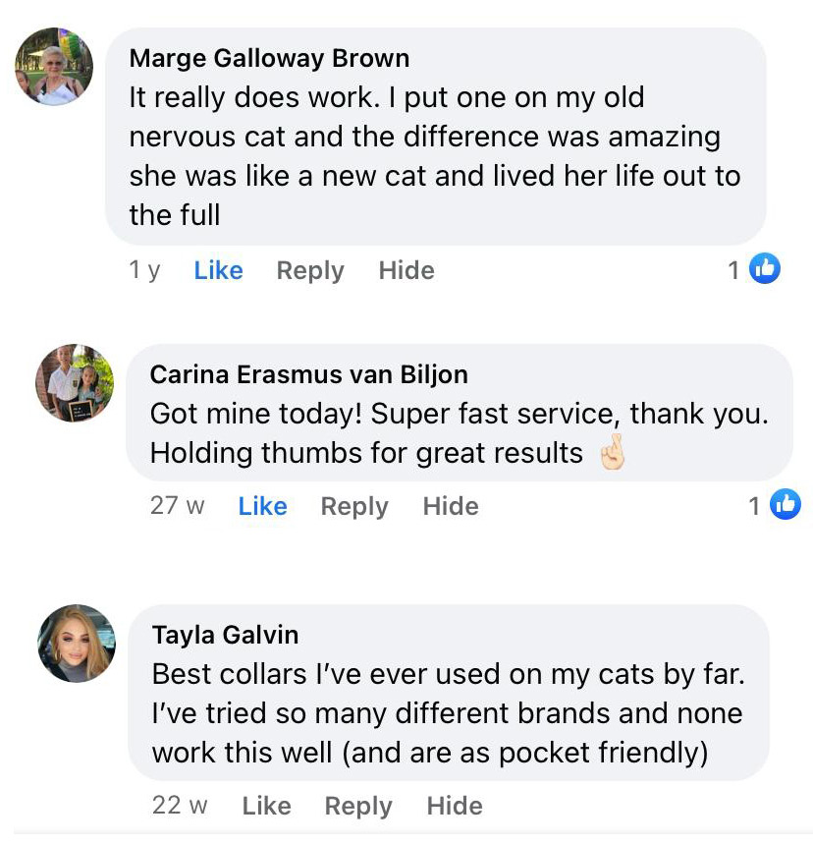Click the 22 w timestamp on Tayla's comment
The height and width of the screenshot is (844, 813).
(x=180, y=806)
